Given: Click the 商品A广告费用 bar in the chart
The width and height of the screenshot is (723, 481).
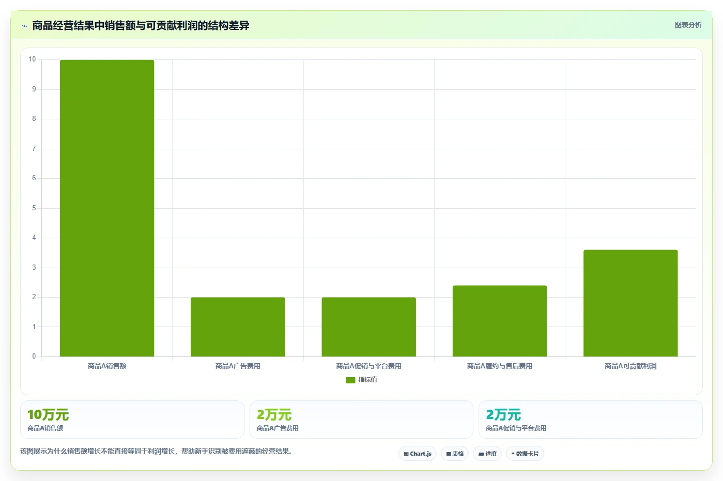Looking at the screenshot, I should [238, 327].
